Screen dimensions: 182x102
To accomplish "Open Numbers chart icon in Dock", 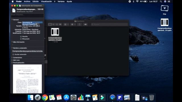I will pos(81,97).
